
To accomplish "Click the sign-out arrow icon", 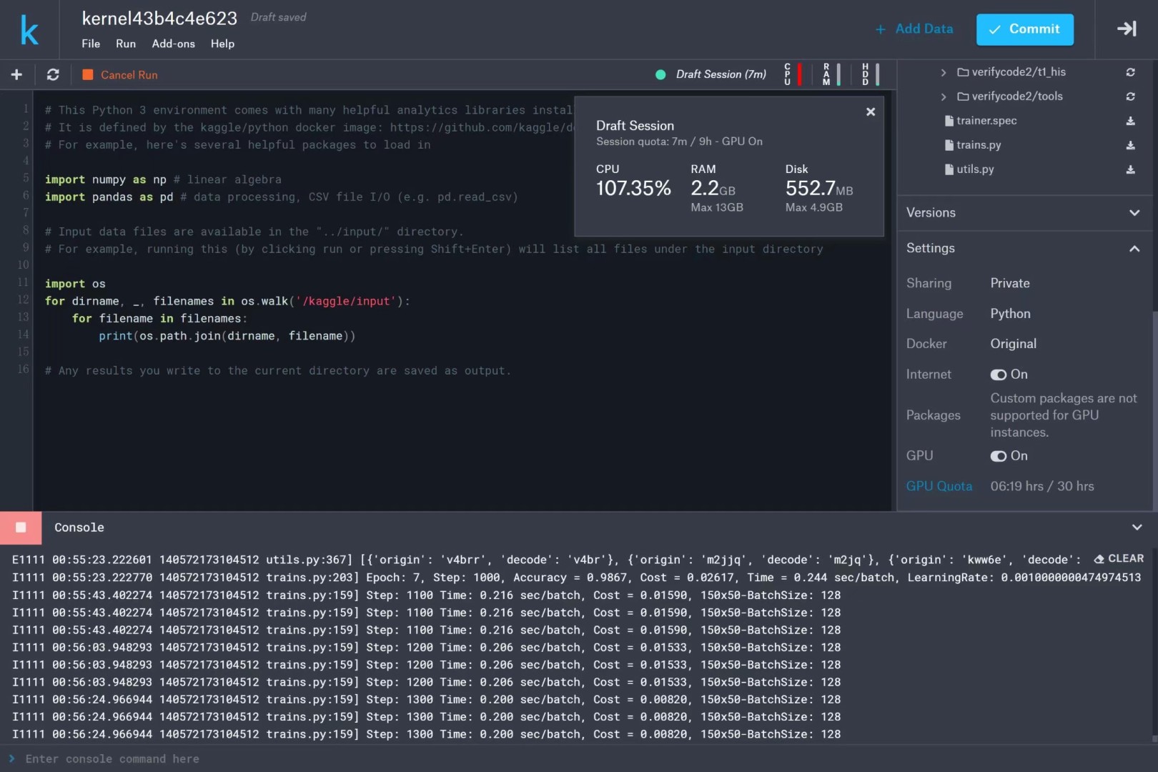I will [x=1127, y=29].
